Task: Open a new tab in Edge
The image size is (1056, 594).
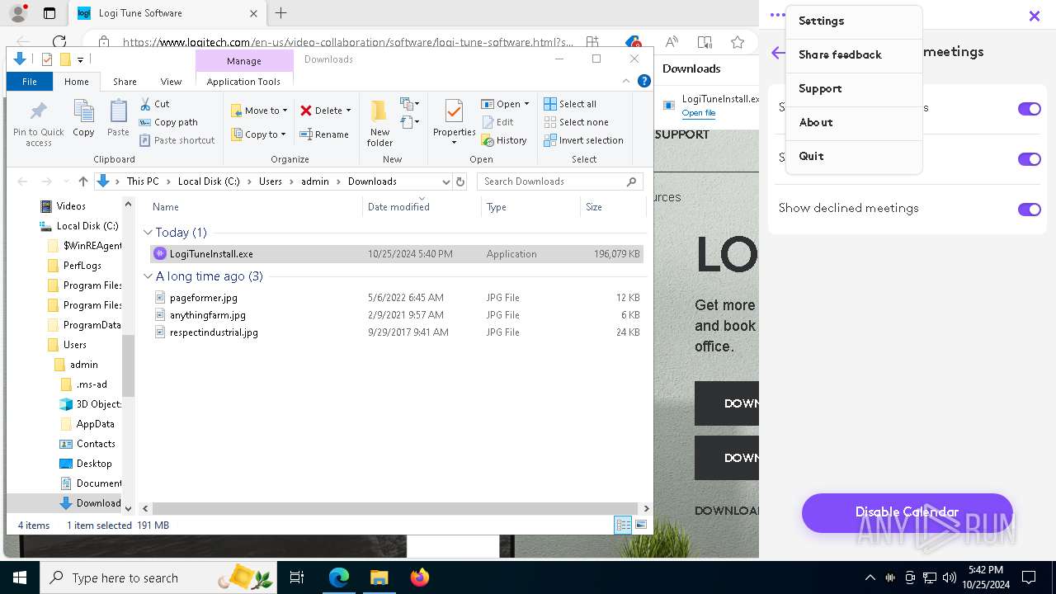Action: pyautogui.click(x=281, y=13)
